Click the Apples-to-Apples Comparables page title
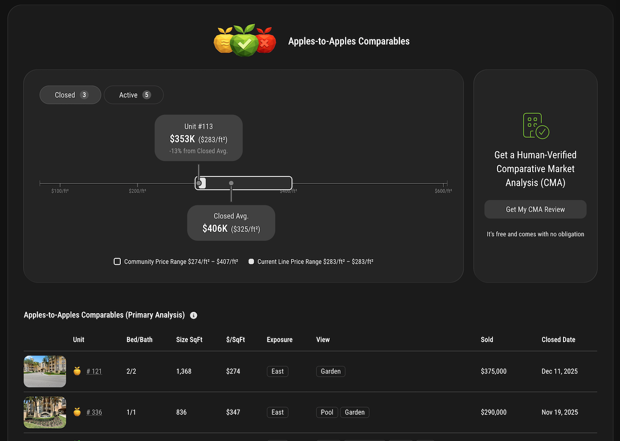Screen dimensions: 620x441 349,41
